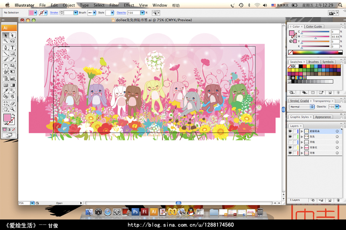Select the Line Segment tool
This screenshot has width=346, height=230.
pos(6,53)
